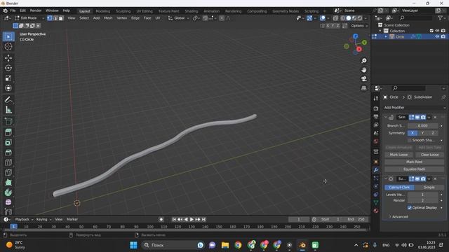This screenshot has width=449, height=252.
Task: Open the Render menu
Action: click(x=36, y=10)
